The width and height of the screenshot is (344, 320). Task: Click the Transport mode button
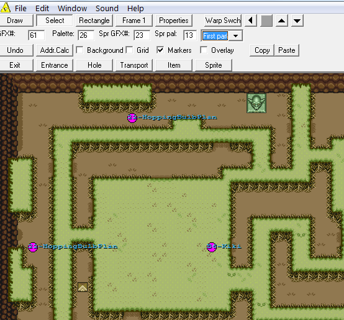point(134,65)
